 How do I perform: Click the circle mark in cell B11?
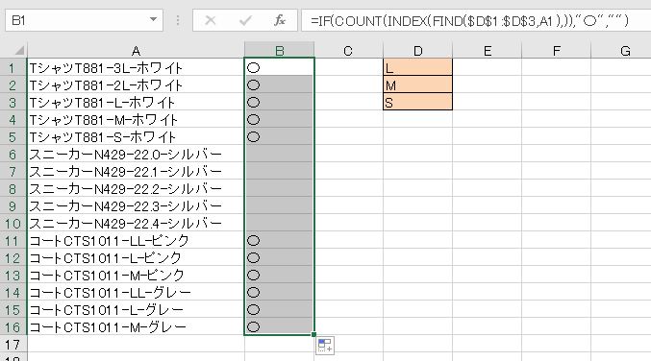click(x=253, y=240)
